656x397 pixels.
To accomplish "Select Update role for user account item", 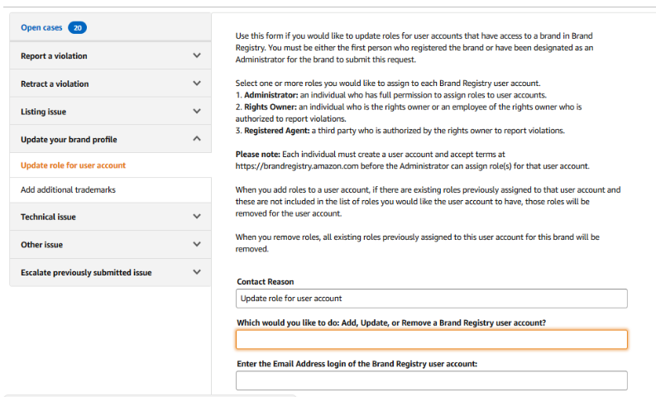I will (x=73, y=165).
